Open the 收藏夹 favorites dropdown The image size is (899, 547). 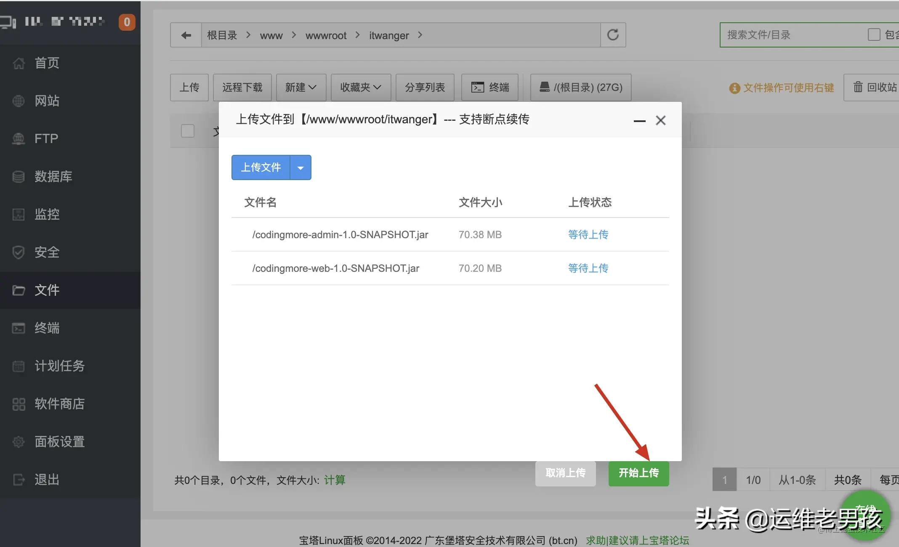[360, 88]
